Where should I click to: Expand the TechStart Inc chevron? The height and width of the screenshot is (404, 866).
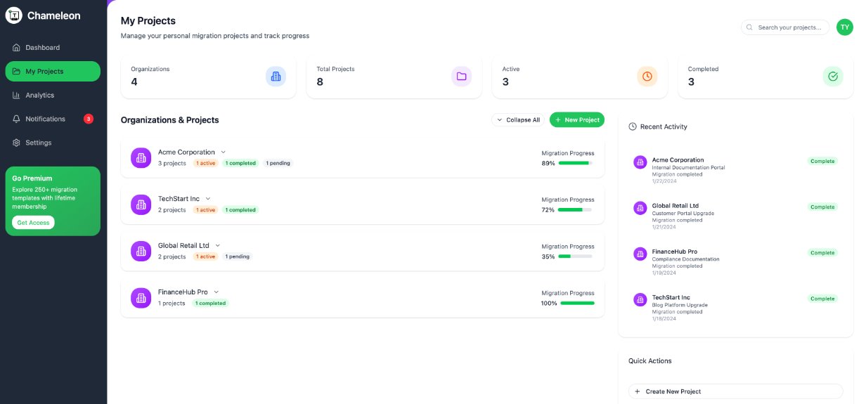point(208,199)
